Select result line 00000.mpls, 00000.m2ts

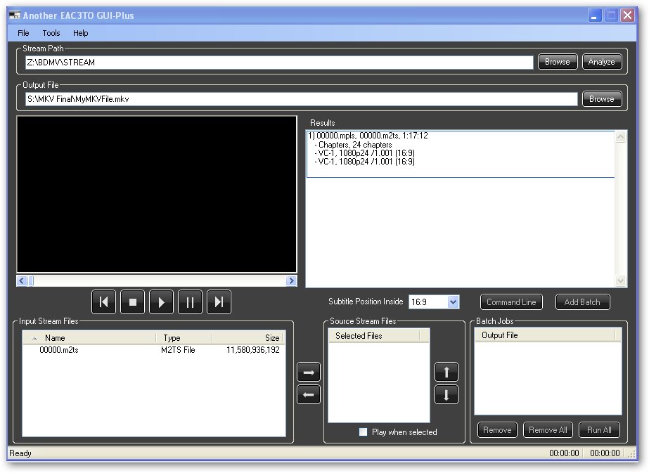(368, 136)
